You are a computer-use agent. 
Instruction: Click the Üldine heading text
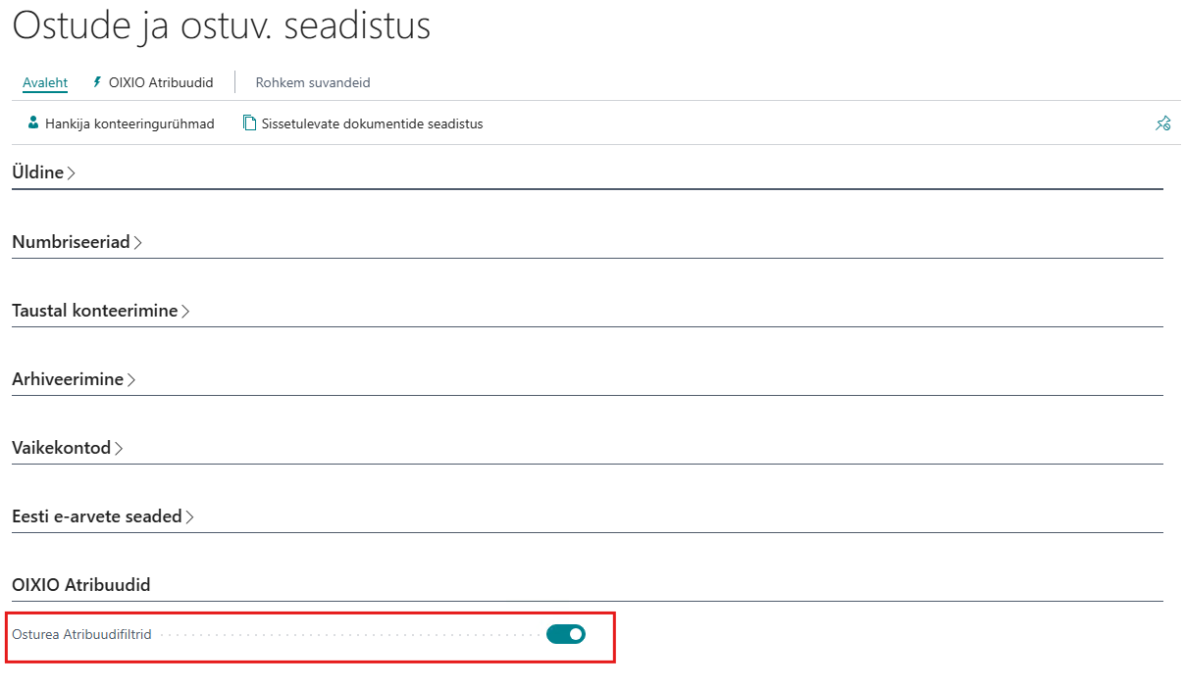pyautogui.click(x=37, y=172)
